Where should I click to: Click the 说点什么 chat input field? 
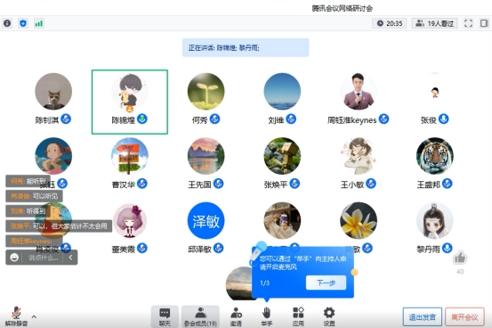pos(44,258)
